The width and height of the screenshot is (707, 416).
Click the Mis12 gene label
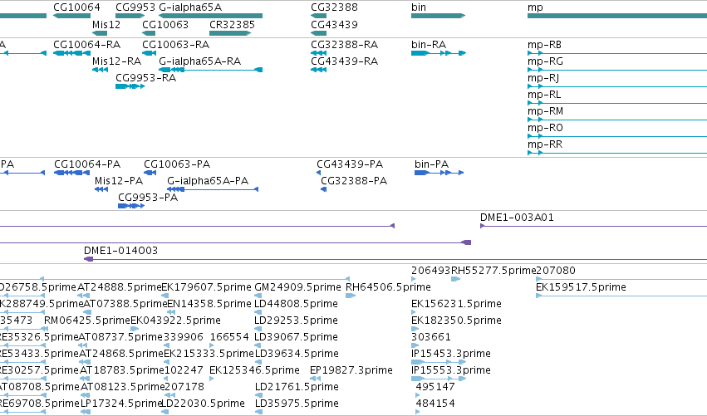point(106,24)
